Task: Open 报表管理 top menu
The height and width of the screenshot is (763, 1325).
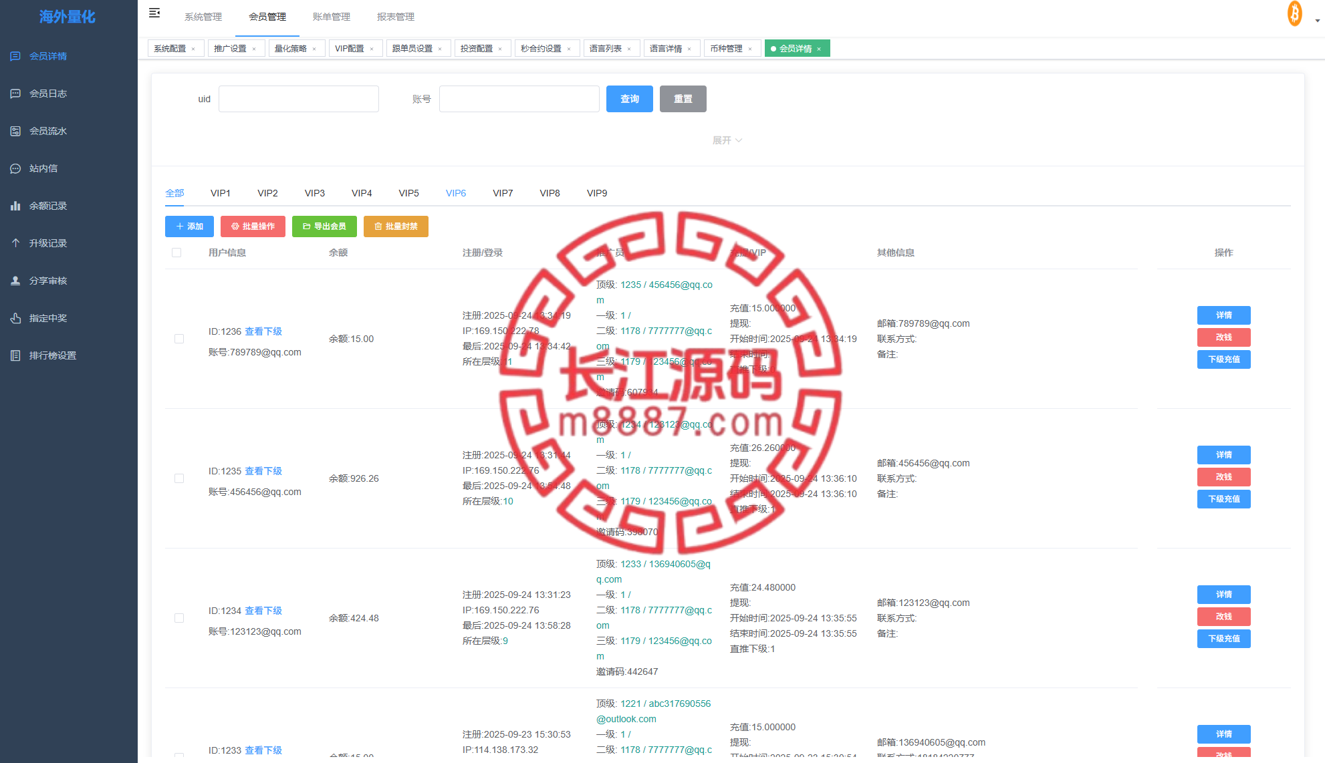Action: click(x=396, y=17)
